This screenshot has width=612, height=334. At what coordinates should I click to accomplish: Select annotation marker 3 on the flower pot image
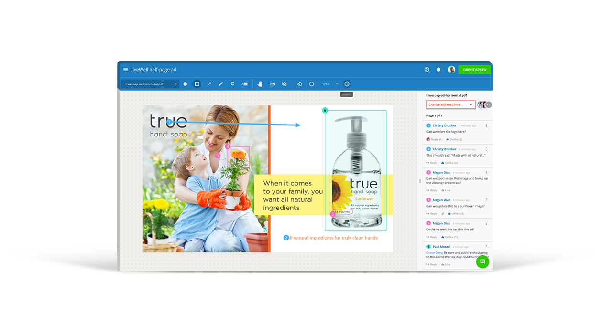[218, 156]
